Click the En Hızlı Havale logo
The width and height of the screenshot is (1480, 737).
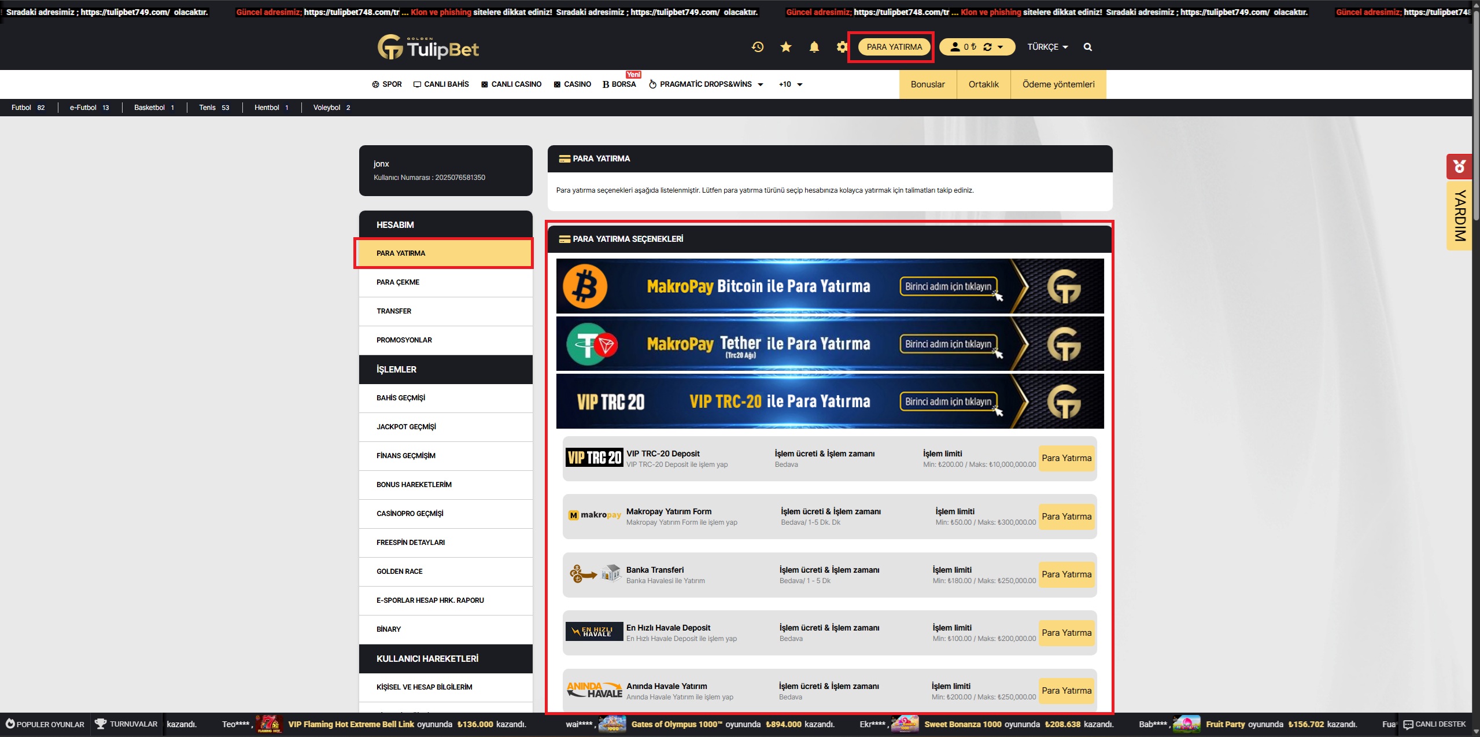[594, 632]
